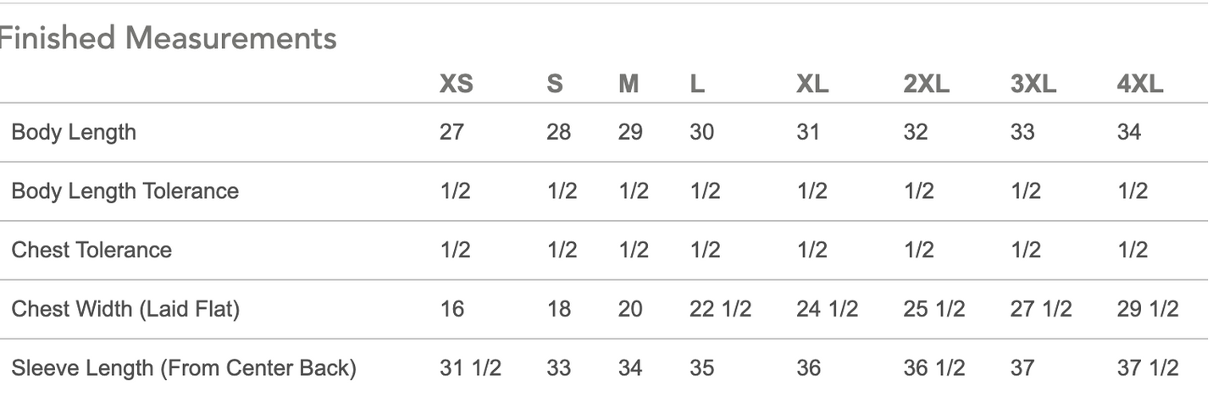
Task: Select the Chest Width (Laid Flat) label
Action: coord(125,310)
